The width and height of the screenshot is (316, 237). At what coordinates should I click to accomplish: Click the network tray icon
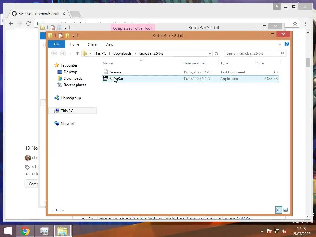click(277, 231)
